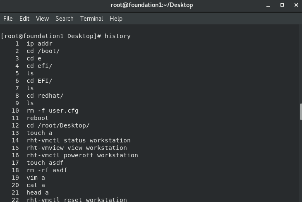302x202 pixels.
Task: Click the 'ls' entry numbered 5
Action: click(x=30, y=73)
